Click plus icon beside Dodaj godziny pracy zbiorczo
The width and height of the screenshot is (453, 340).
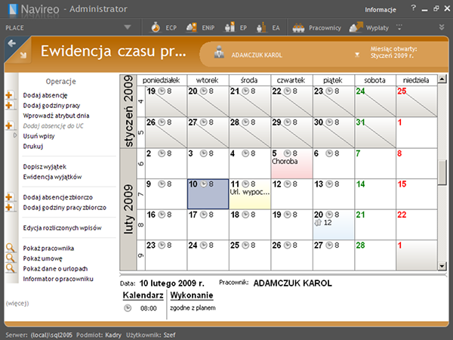click(9, 207)
